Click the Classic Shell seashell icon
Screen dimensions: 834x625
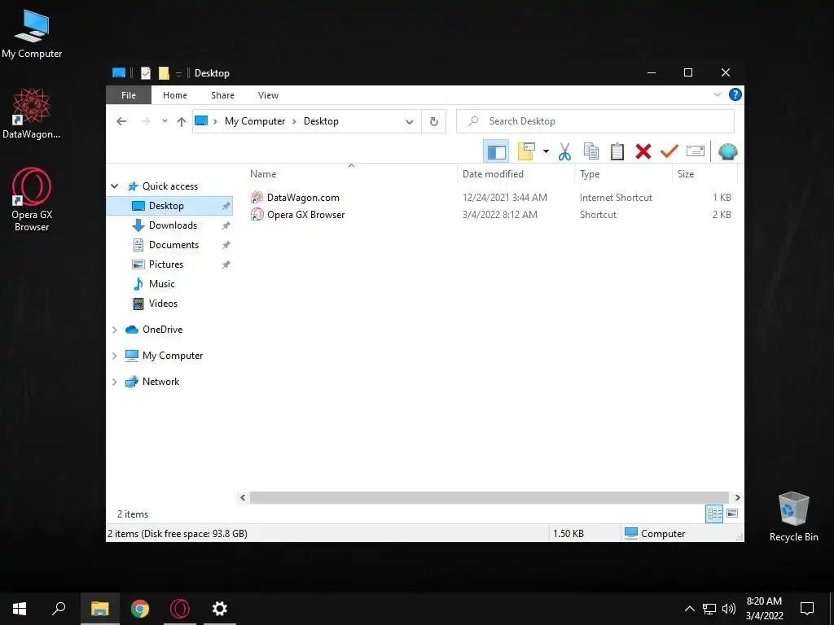[727, 152]
